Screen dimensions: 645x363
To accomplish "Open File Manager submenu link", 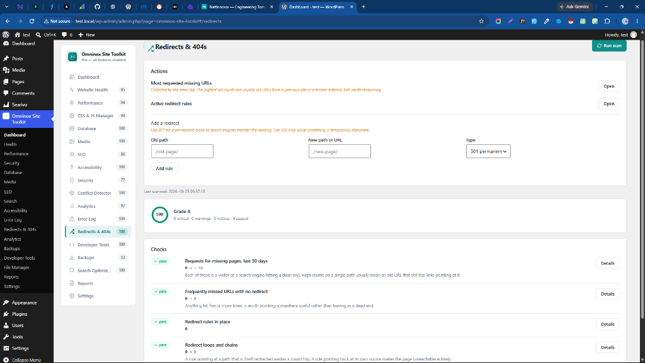I will click(x=16, y=267).
